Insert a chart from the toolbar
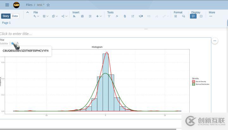 (74, 16)
